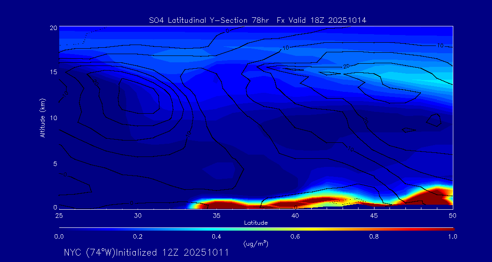Click the latitude tick label '40'
The image size is (492, 262).
pyautogui.click(x=295, y=216)
